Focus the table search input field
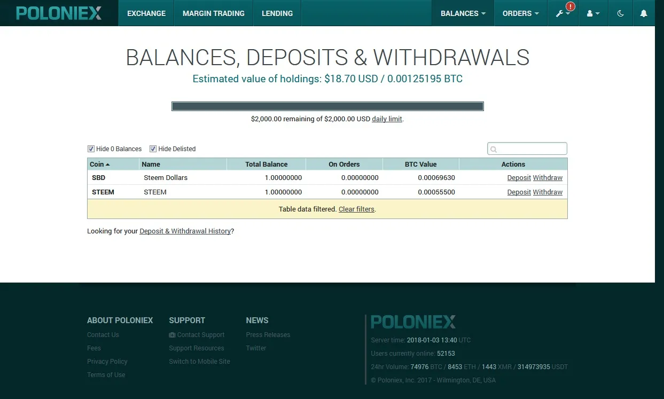Viewport: 664px width, 399px height. click(527, 148)
